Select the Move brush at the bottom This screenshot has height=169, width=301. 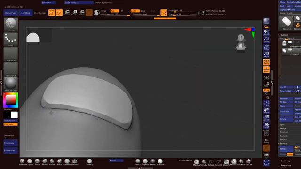45,162
